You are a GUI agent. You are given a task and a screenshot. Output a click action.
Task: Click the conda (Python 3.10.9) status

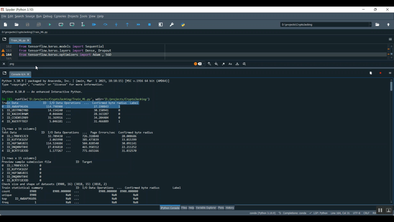tap(262, 213)
